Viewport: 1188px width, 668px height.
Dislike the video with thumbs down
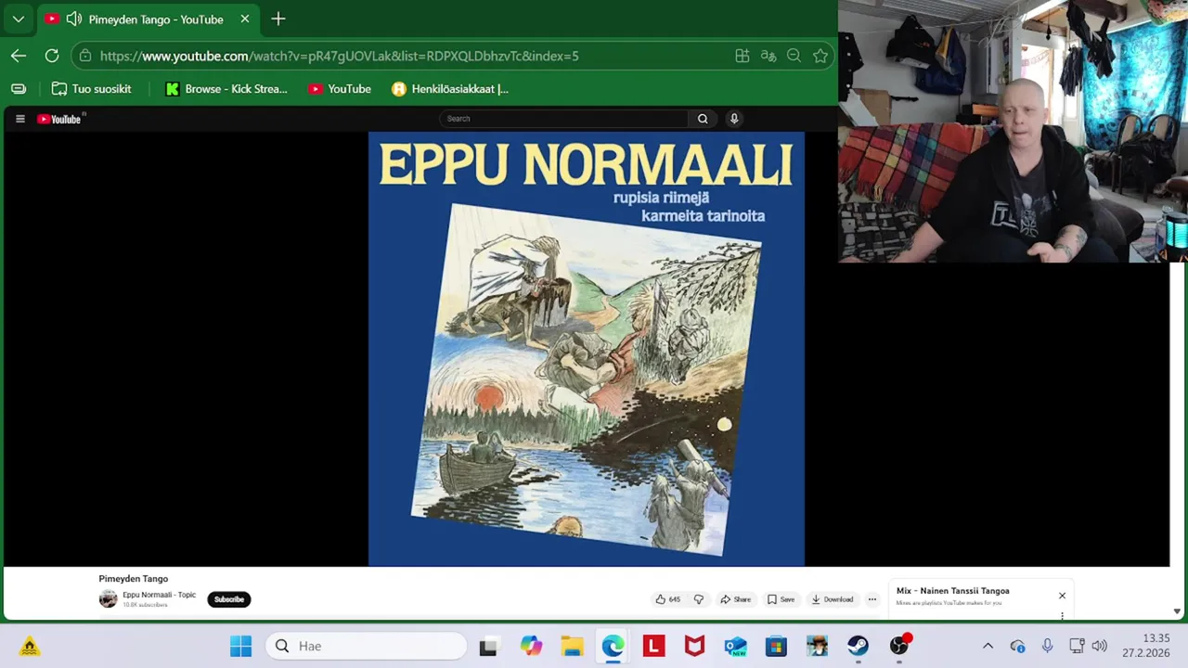click(699, 599)
